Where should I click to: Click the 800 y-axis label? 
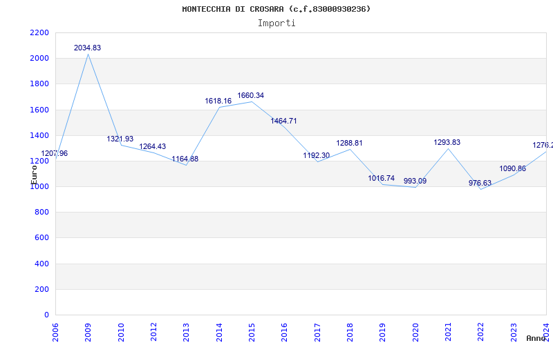41,213
